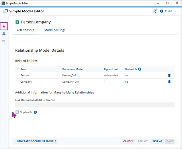Click the PersonCompany model title

(x=36, y=22)
